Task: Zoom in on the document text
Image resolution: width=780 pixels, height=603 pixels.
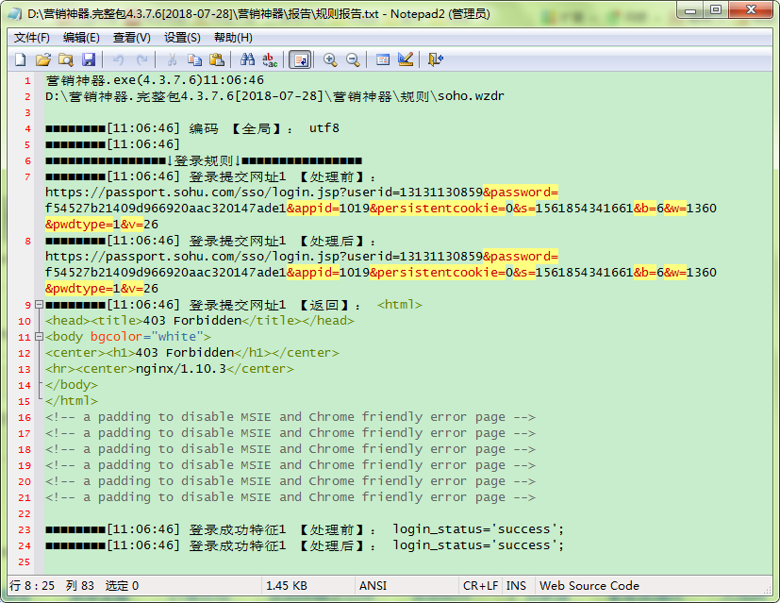Action: (327, 59)
